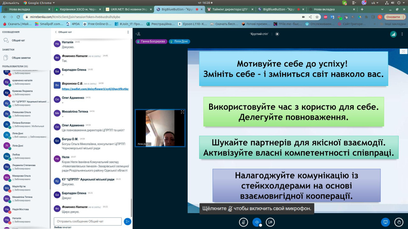This screenshot has height=229, width=408.
Task: Click the chat message input field
Action: [88, 221]
